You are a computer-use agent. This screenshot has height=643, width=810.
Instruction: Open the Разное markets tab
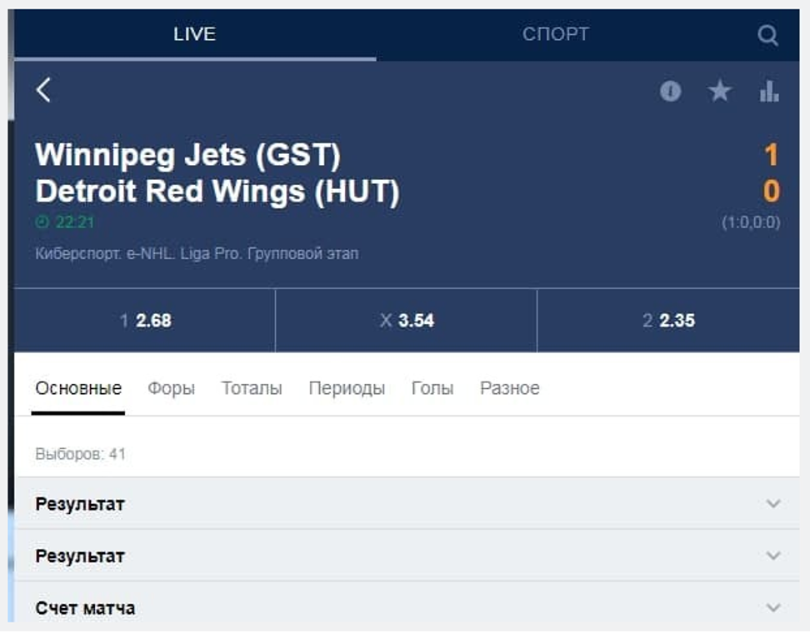point(510,388)
